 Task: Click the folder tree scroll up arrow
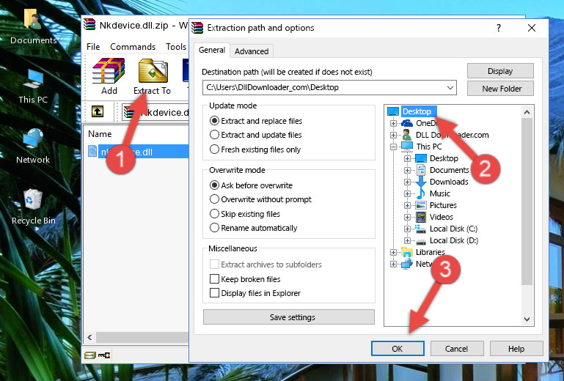click(527, 112)
